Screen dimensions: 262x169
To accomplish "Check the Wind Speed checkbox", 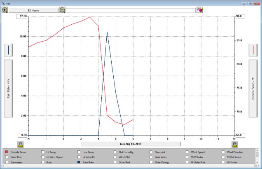I will [187, 152].
